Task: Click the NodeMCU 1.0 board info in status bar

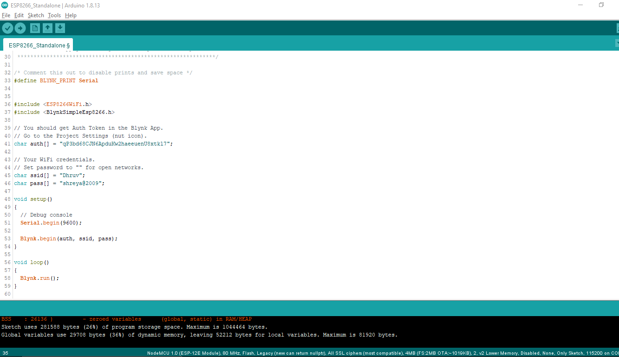Action: (x=383, y=353)
